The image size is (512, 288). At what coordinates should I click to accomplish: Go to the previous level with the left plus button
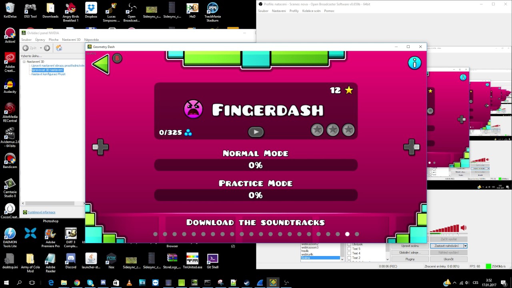pyautogui.click(x=100, y=147)
